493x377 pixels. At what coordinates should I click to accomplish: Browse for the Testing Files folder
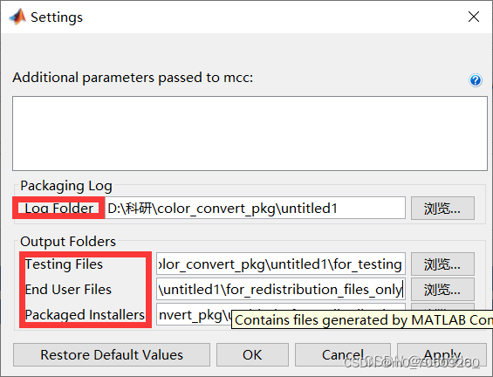(442, 264)
